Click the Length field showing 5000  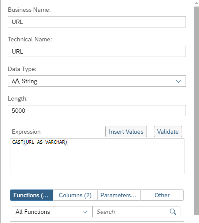click(97, 111)
